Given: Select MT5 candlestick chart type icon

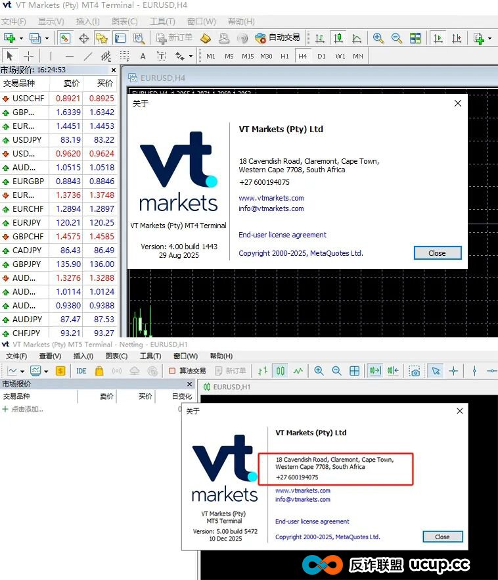Looking at the screenshot, I should [281, 371].
